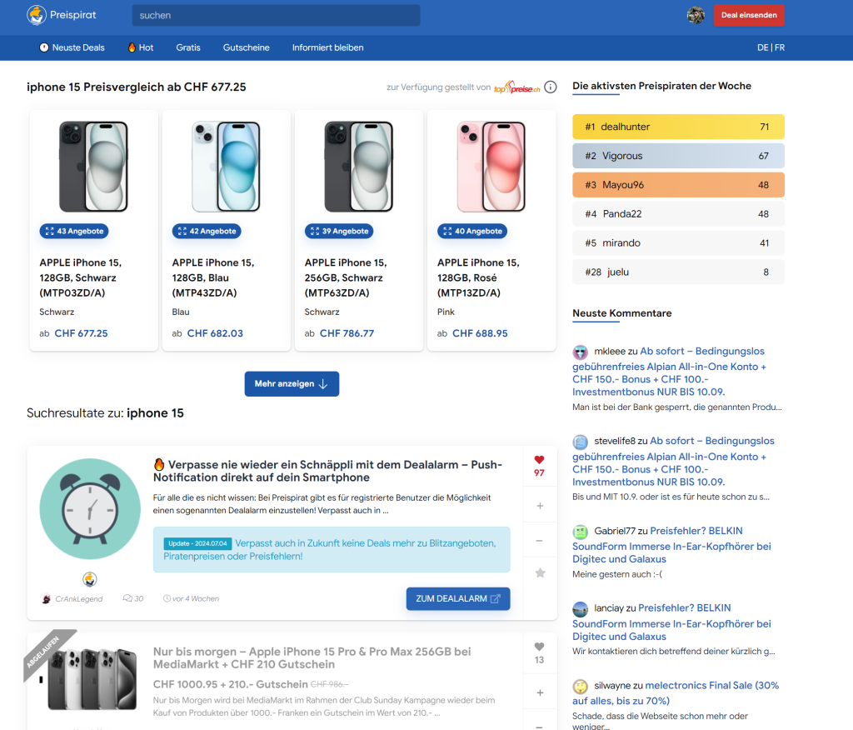Expand the 43 Angebote badge
The image size is (853, 730).
[74, 231]
